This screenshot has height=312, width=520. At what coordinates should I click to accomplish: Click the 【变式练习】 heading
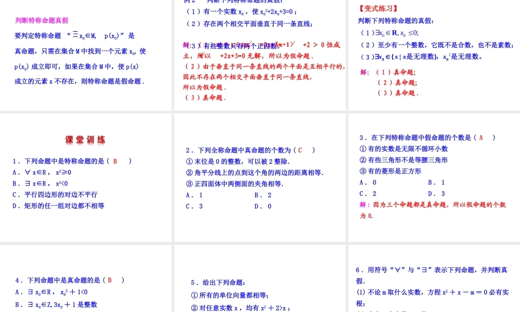pyautogui.click(x=378, y=7)
